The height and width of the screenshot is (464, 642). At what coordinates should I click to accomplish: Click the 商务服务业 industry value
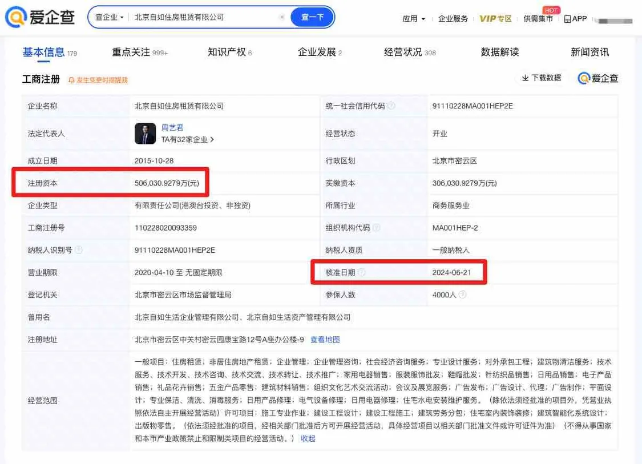tap(451, 205)
